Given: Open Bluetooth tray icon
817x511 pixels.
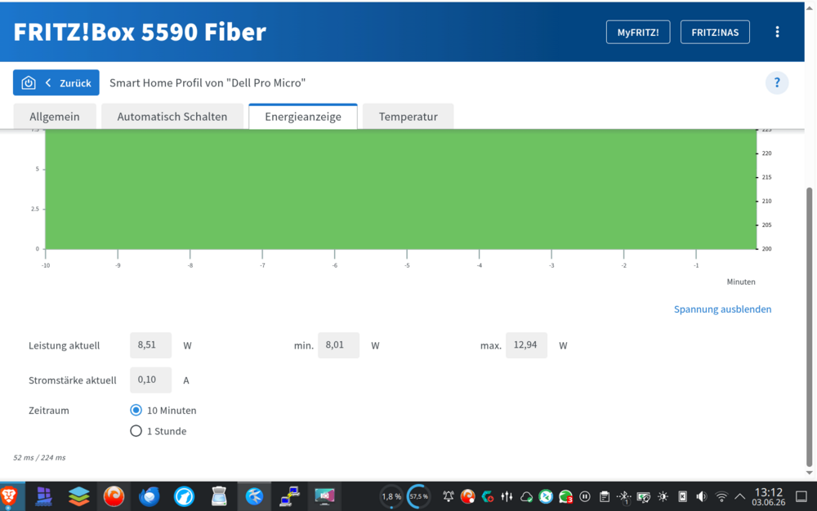Looking at the screenshot, I should coord(623,497).
